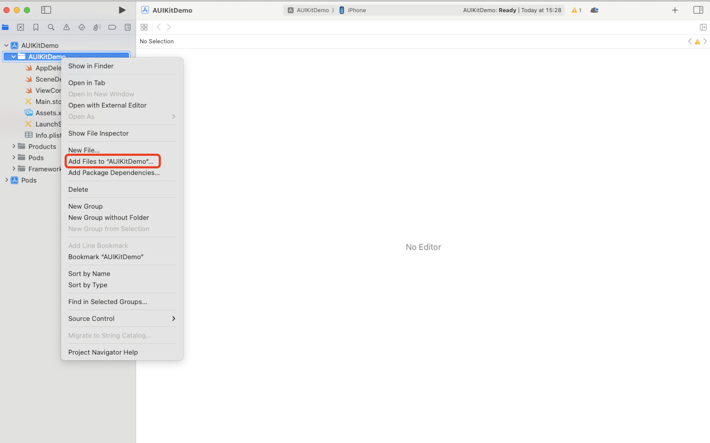Open the related items grid menu
The height and width of the screenshot is (443, 710).
[x=144, y=27]
